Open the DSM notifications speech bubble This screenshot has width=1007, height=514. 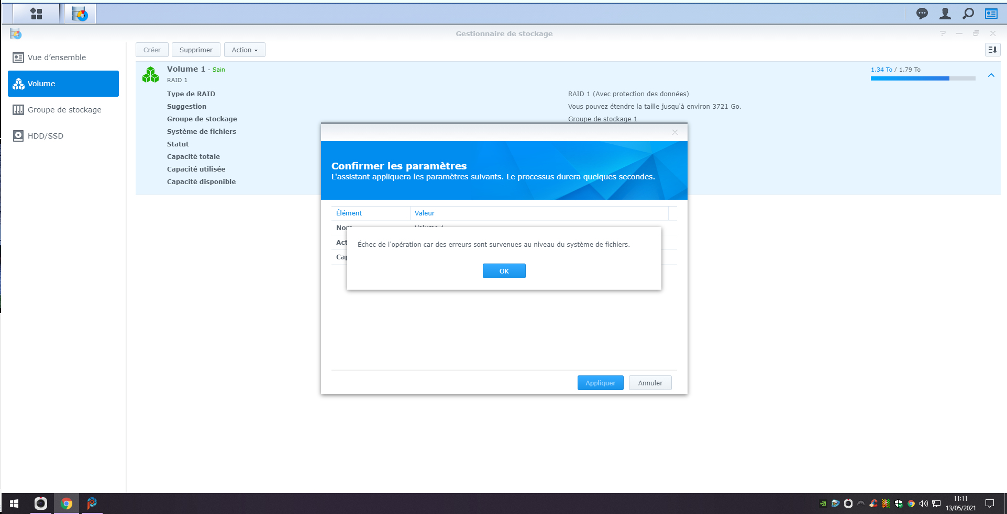(922, 14)
